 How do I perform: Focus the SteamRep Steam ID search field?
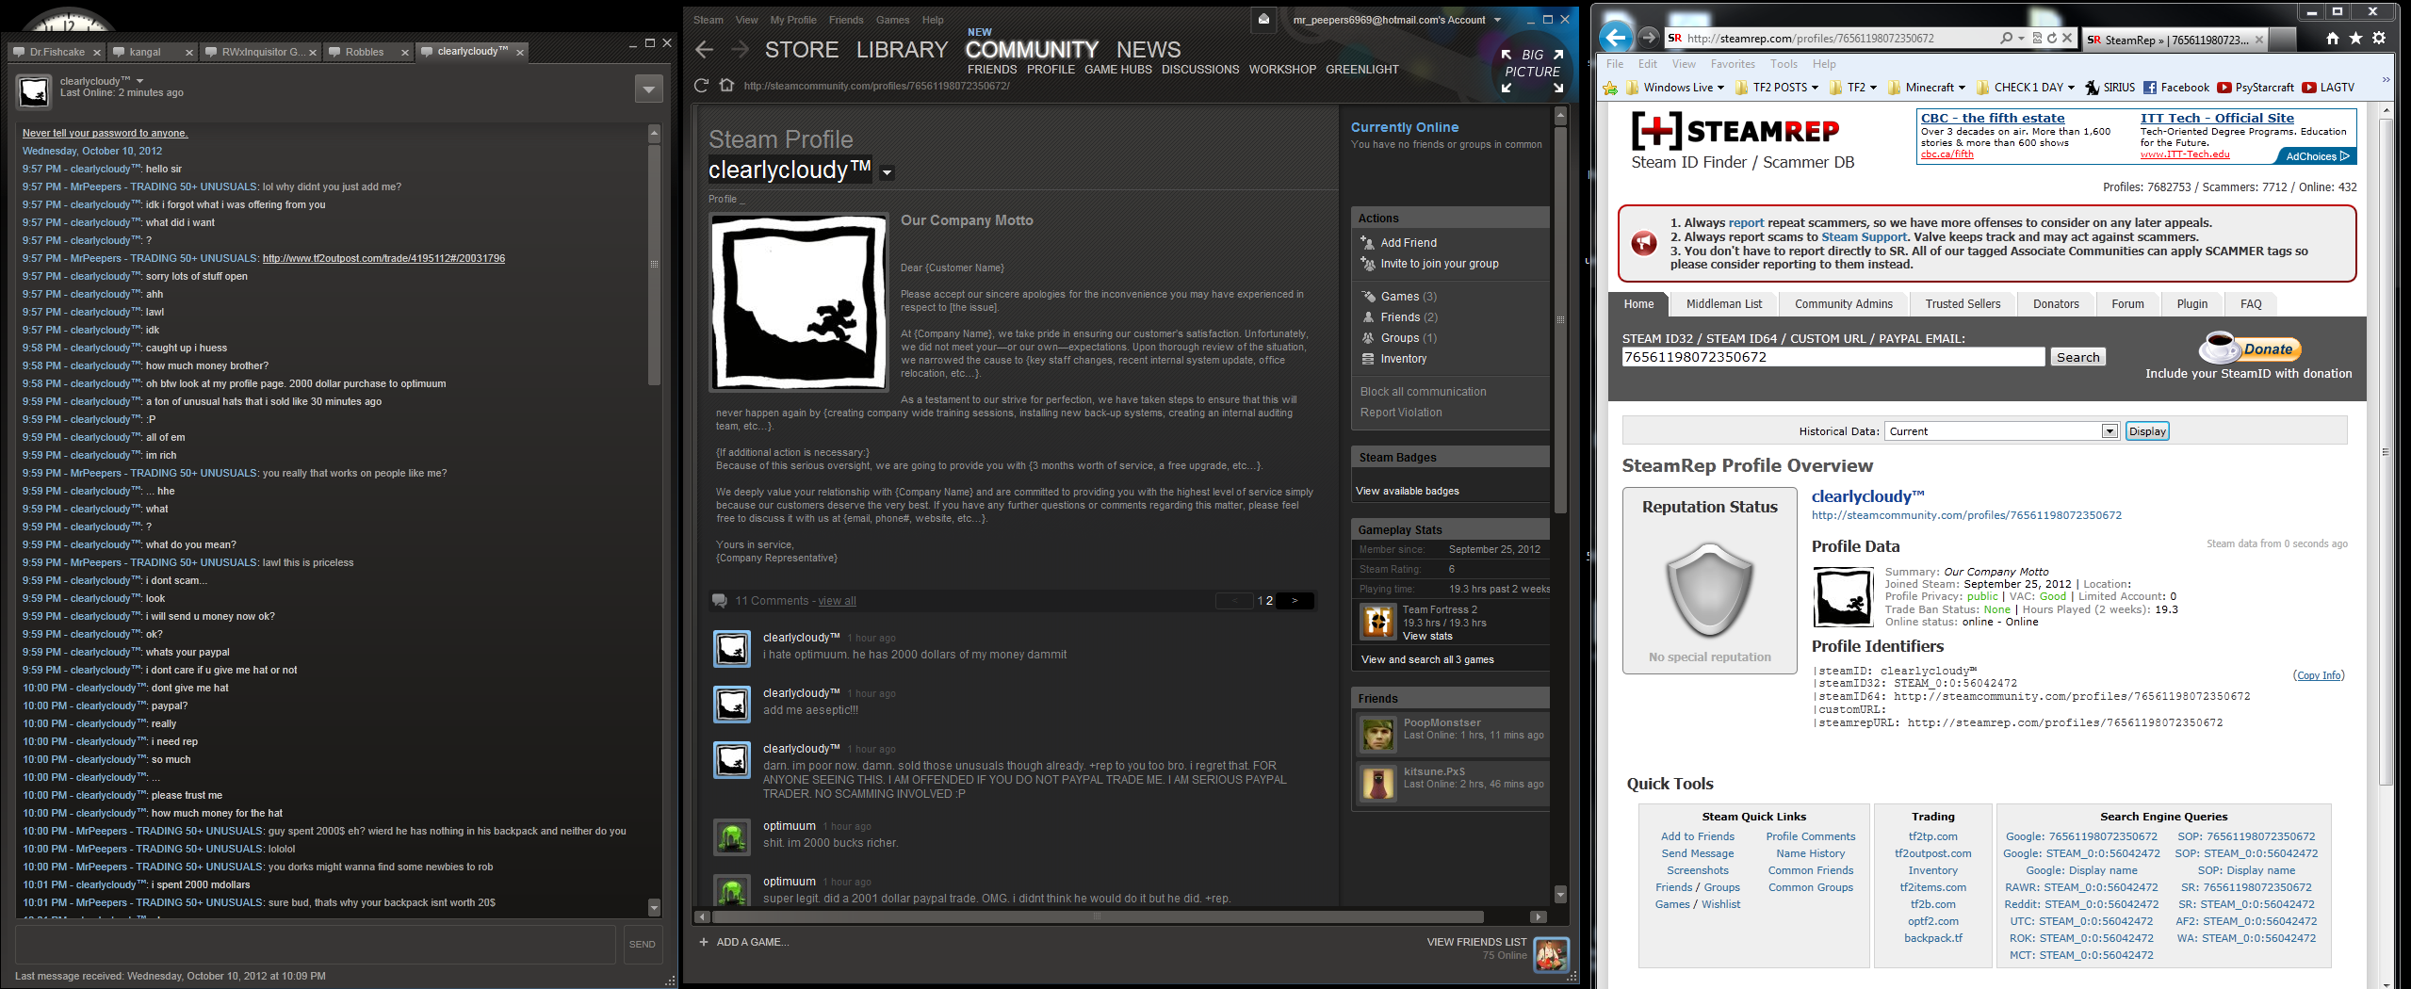(x=1833, y=357)
